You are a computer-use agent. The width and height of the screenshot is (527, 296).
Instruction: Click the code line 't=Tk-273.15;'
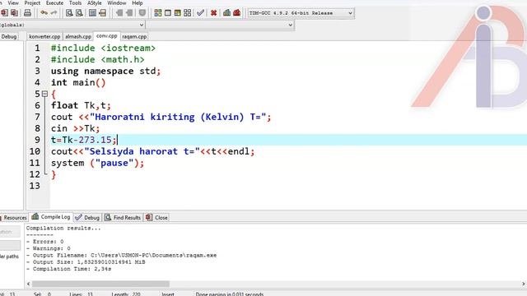83,140
